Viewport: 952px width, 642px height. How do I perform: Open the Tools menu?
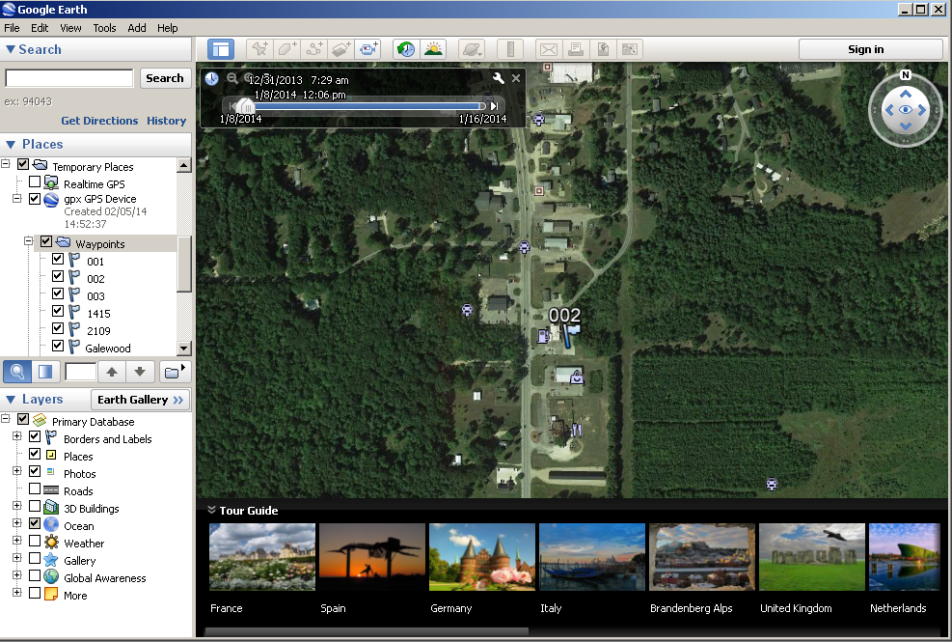pyautogui.click(x=104, y=28)
